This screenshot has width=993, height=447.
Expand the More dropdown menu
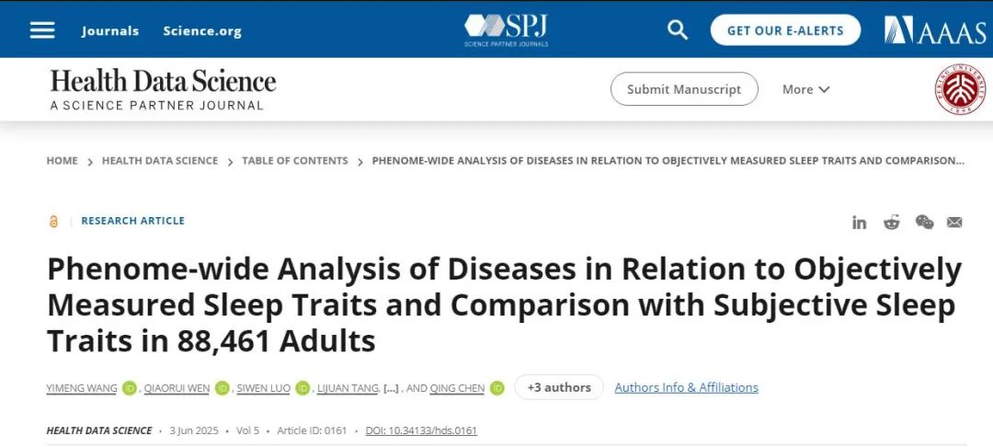coord(805,89)
